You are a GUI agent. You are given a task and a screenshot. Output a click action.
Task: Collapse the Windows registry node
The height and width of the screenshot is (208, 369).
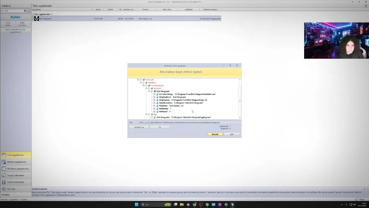point(141,83)
